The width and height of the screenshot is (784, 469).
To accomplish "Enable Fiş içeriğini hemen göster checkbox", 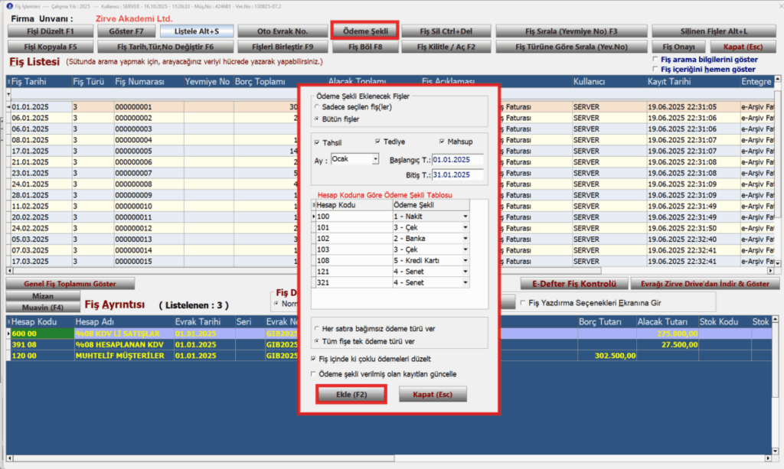I will click(655, 69).
